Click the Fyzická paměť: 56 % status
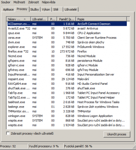This screenshot has height=150, width=136. pyautogui.click(x=78, y=146)
